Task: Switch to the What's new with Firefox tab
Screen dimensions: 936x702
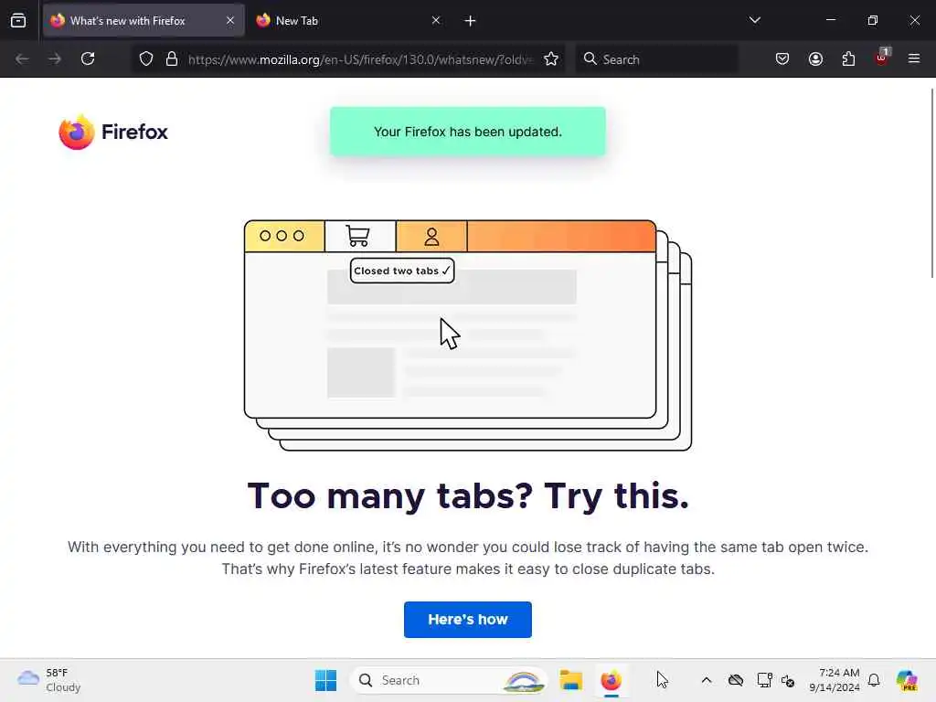Action: (144, 20)
